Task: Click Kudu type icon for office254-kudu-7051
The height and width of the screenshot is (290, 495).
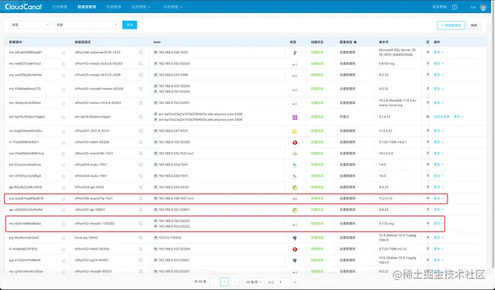Action: tap(294, 165)
